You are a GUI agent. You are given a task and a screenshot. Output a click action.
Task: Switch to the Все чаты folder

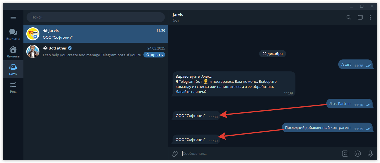click(x=13, y=34)
